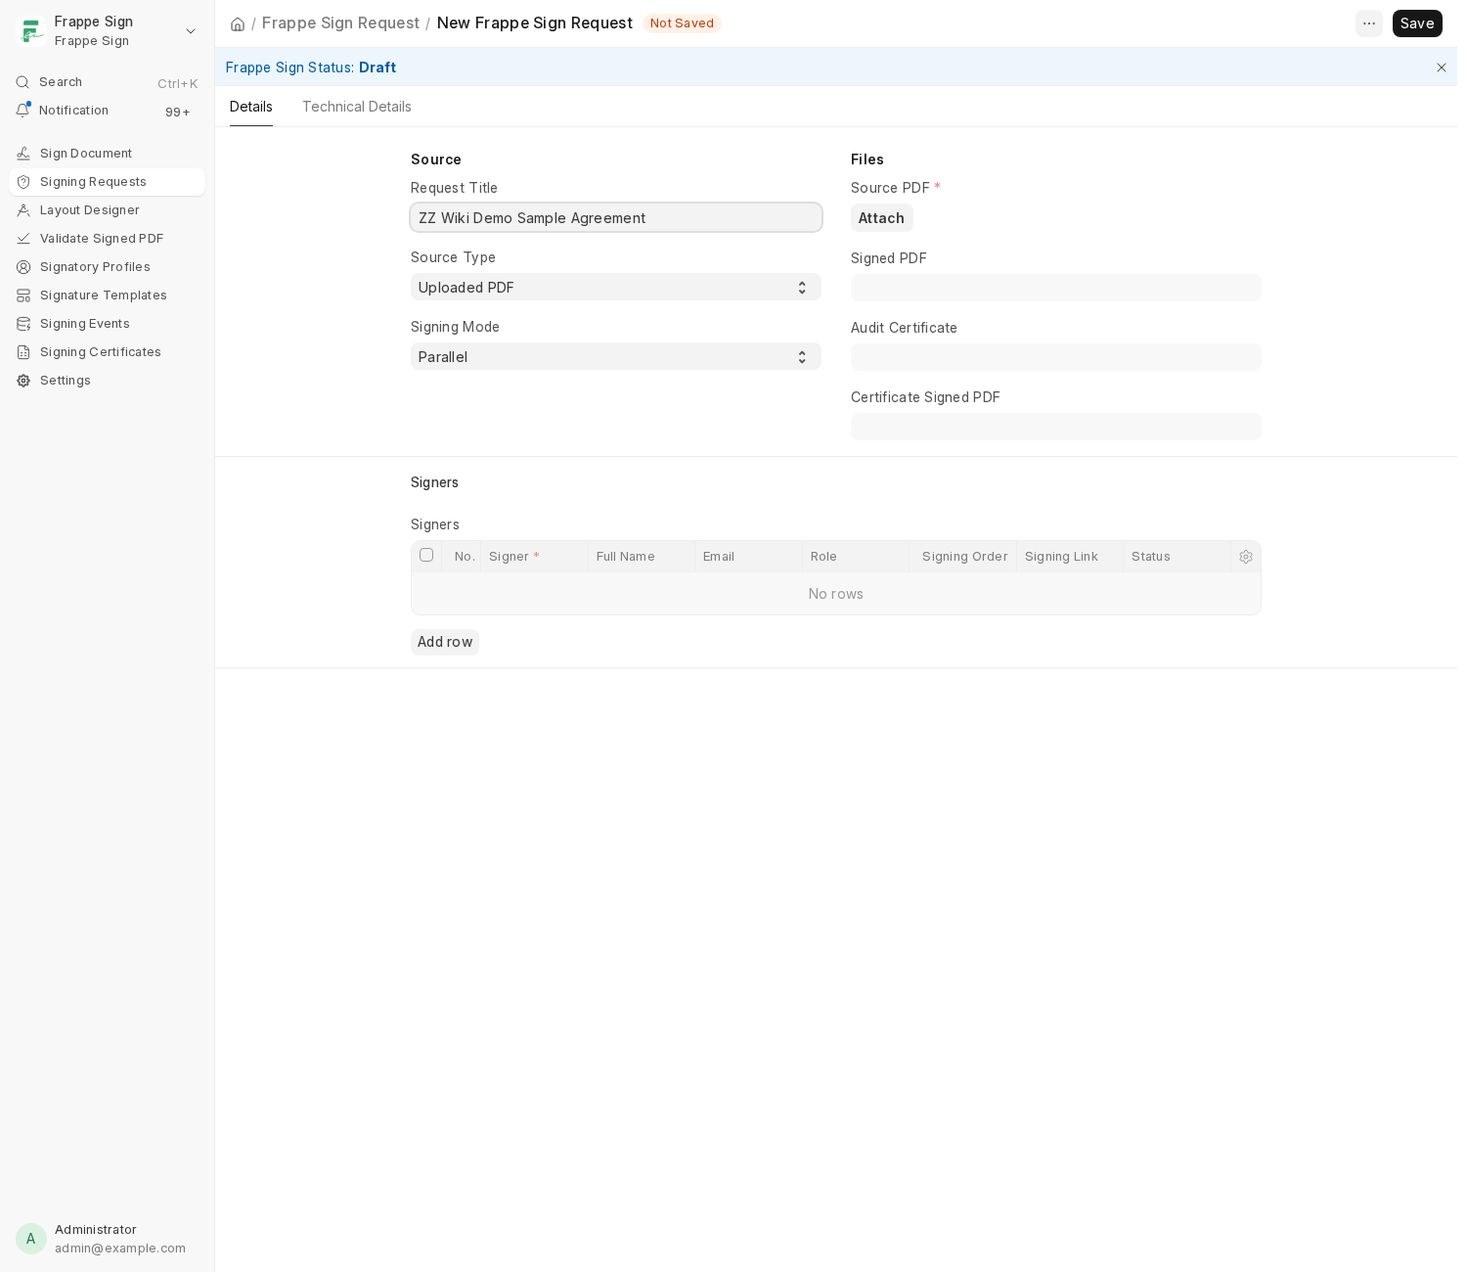Click the Sign Document icon
The height and width of the screenshot is (1272, 1467).
[x=23, y=154]
